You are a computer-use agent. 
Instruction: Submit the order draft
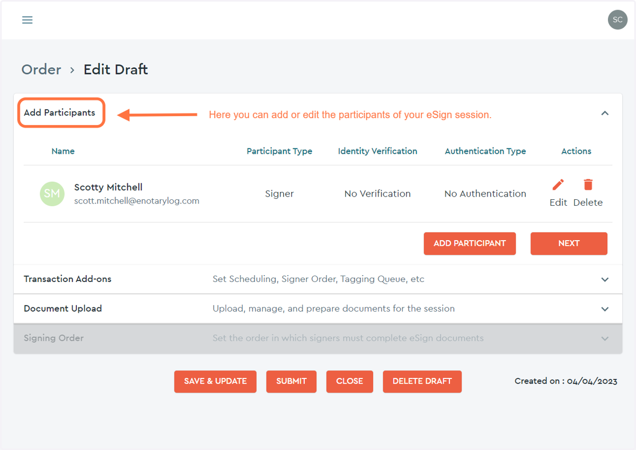[x=291, y=381]
